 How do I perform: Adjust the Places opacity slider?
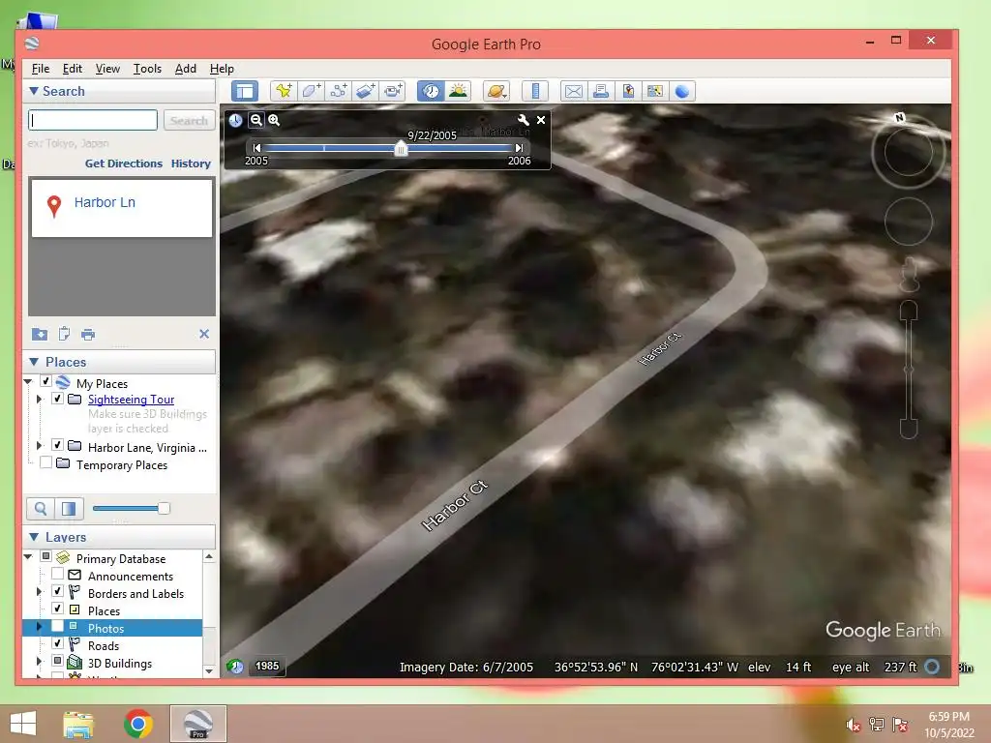(164, 508)
